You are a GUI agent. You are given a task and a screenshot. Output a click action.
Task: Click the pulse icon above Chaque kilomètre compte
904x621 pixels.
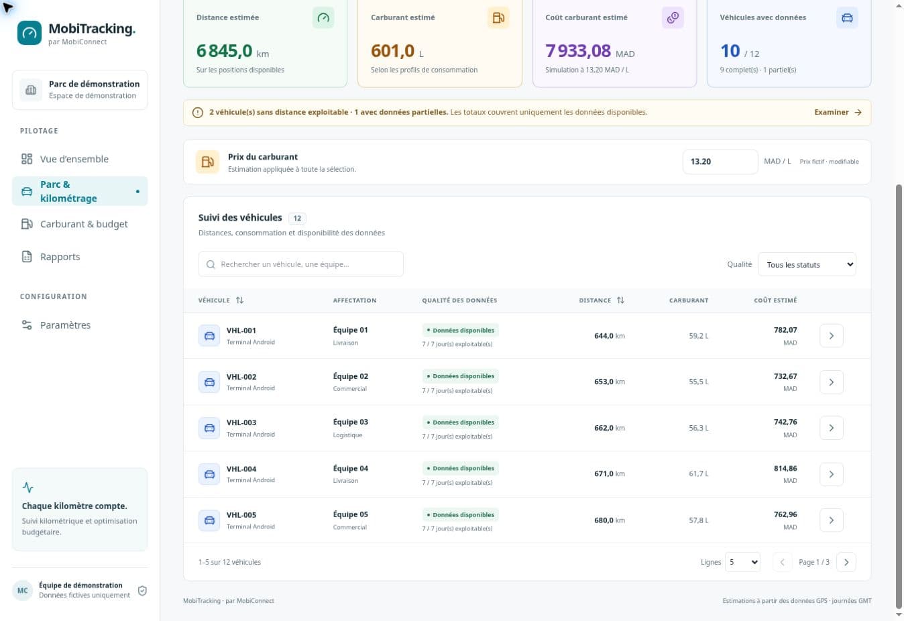pyautogui.click(x=27, y=488)
